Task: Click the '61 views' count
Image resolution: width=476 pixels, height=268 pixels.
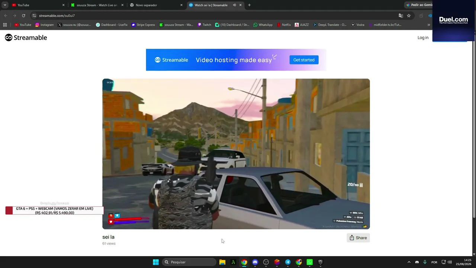Action: (109, 243)
